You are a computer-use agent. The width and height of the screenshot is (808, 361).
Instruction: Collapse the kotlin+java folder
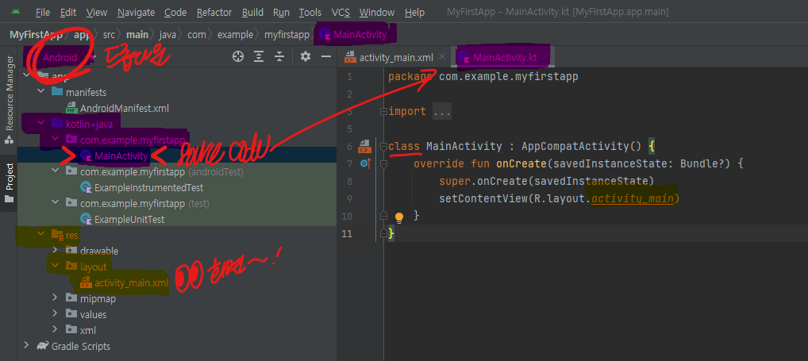coord(40,124)
